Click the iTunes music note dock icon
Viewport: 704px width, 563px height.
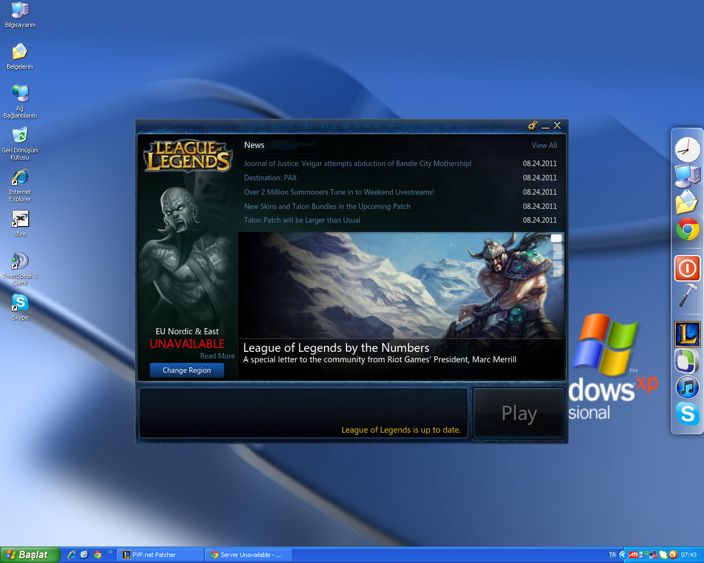(x=687, y=388)
